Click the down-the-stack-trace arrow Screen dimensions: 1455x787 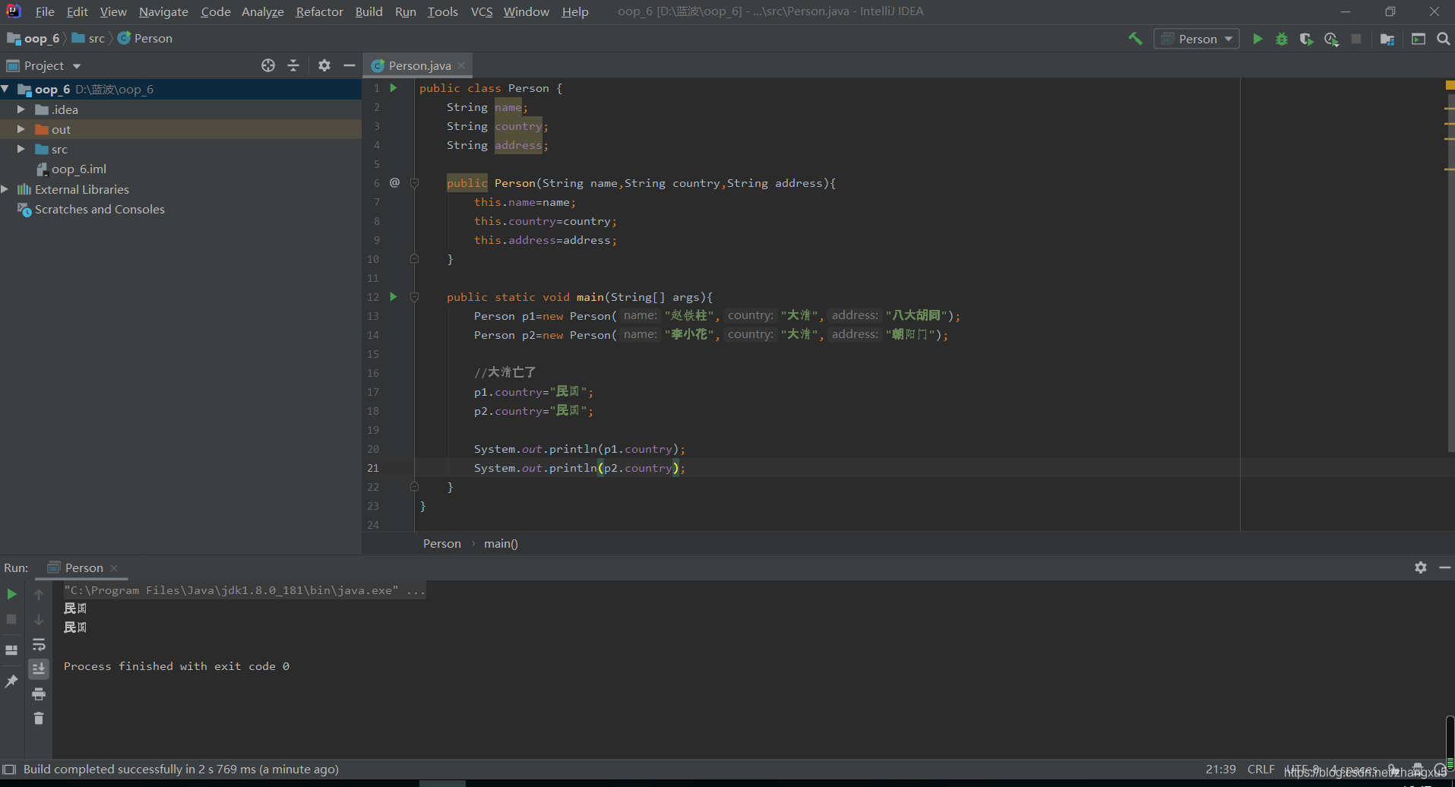pos(39,619)
